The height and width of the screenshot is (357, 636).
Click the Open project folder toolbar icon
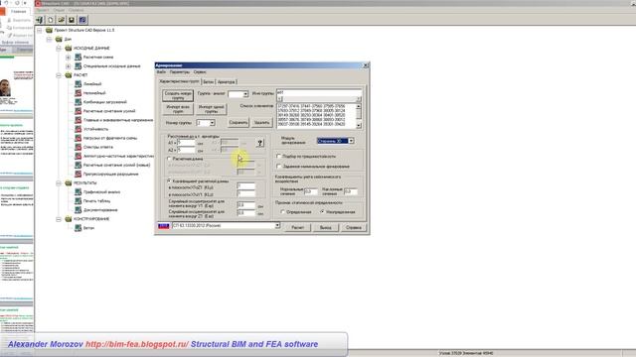pos(61,20)
